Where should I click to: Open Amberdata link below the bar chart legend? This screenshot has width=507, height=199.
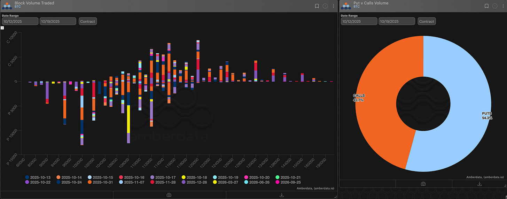(315, 188)
